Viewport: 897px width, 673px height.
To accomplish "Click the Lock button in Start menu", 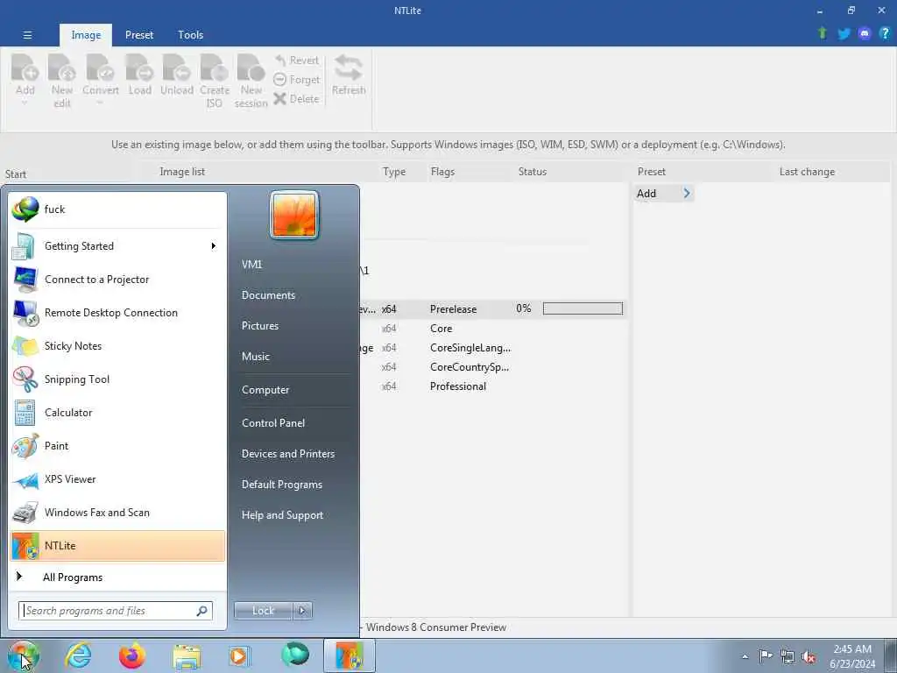I will click(263, 611).
